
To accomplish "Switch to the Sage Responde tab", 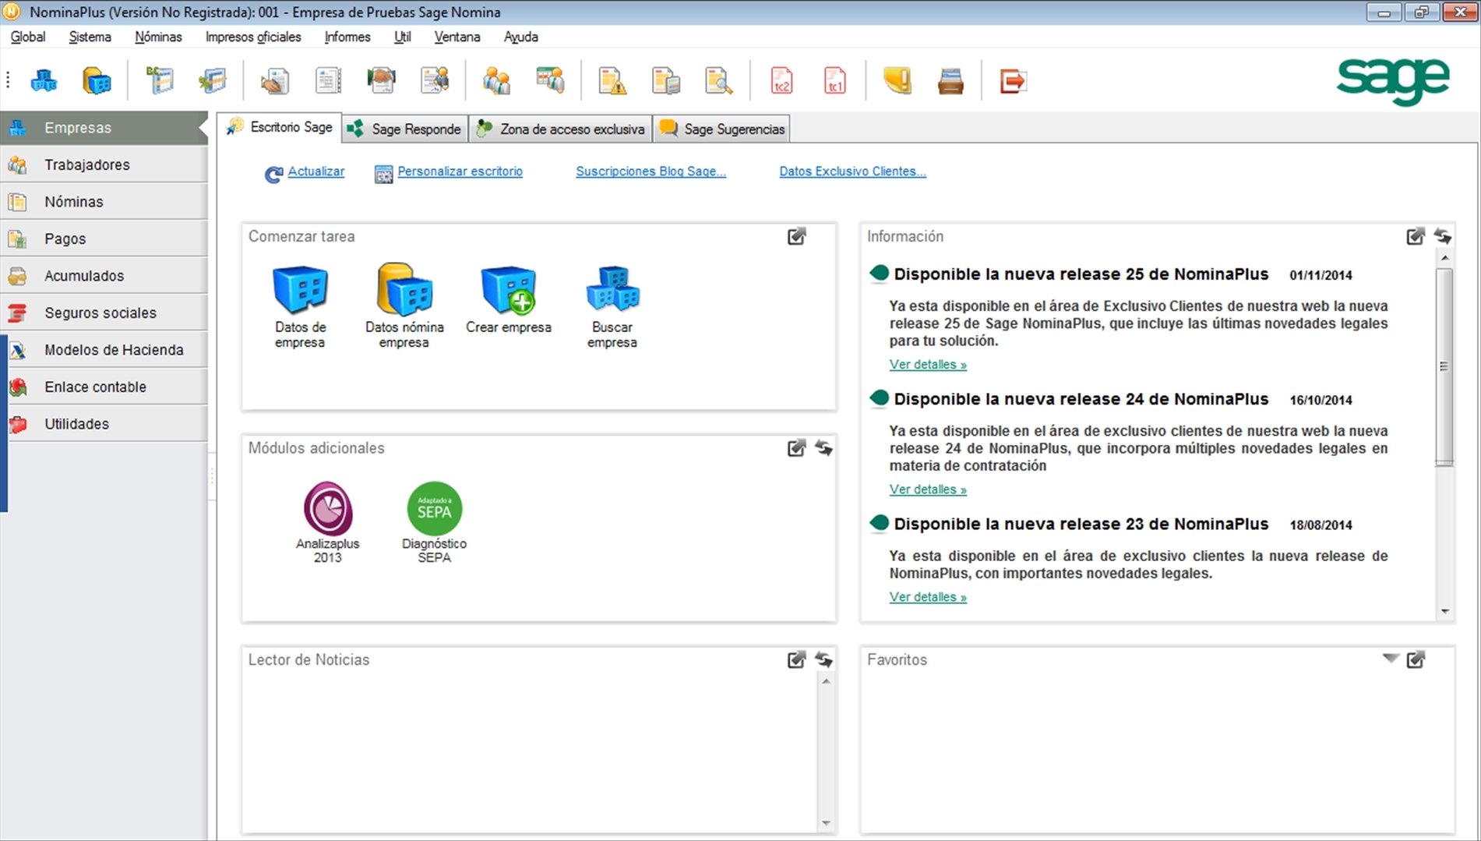I will pyautogui.click(x=404, y=129).
